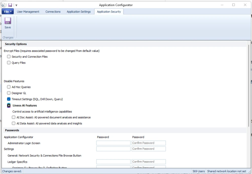Tick the Ad Hoc Queries checkbox
252x174 pixels.
pyautogui.click(x=9, y=87)
